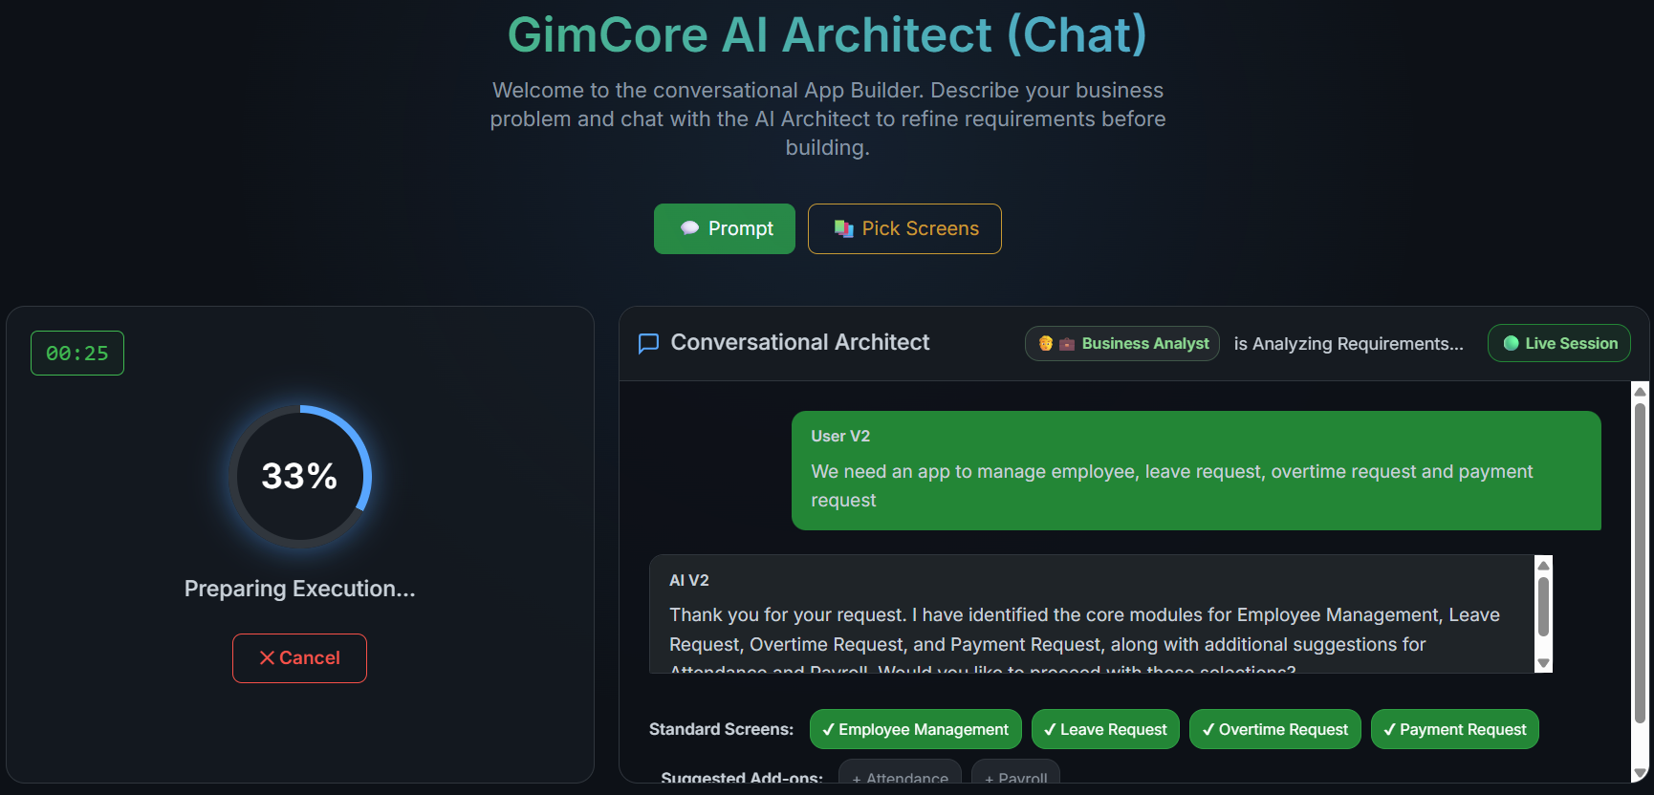Click the chat panel scroll-up arrow

(x=1641, y=391)
